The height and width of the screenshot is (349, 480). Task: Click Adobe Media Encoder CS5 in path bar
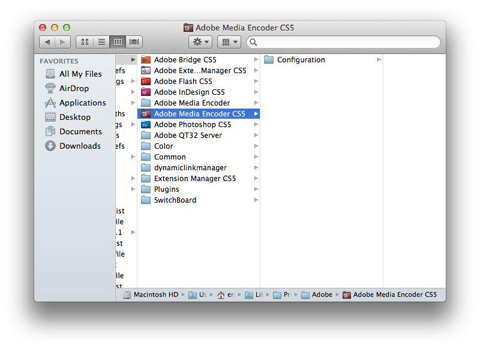coord(389,294)
